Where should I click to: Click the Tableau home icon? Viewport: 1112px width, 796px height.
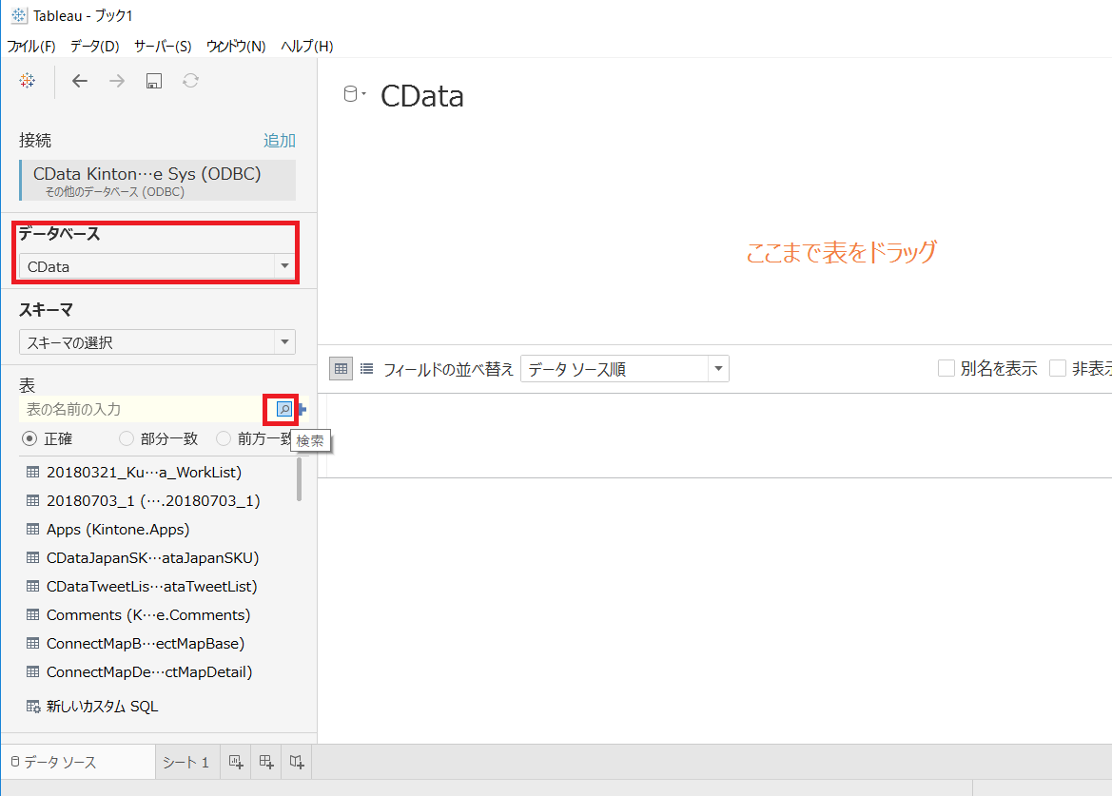tap(26, 81)
